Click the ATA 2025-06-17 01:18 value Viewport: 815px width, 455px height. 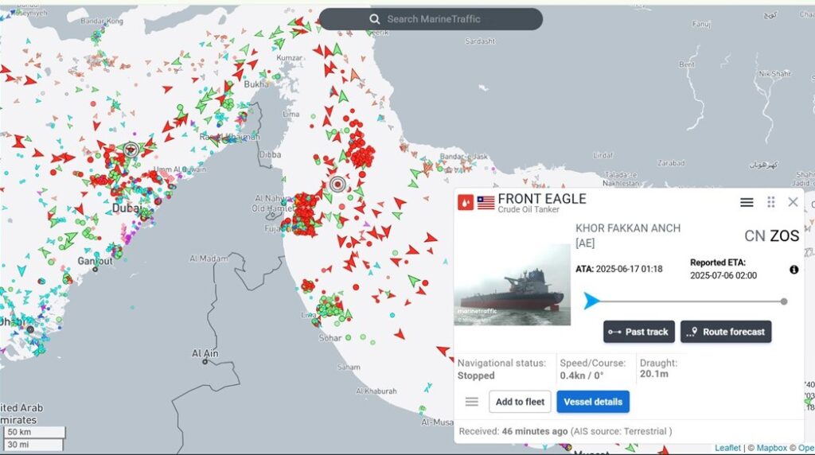click(629, 269)
